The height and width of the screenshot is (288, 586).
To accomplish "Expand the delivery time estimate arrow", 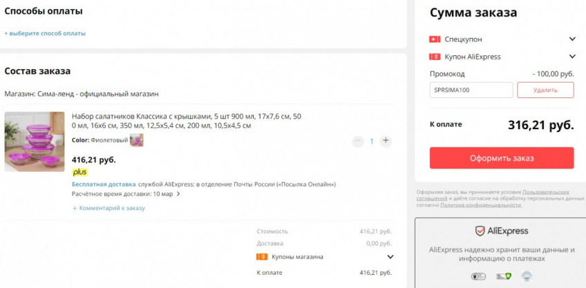I will 178,194.
